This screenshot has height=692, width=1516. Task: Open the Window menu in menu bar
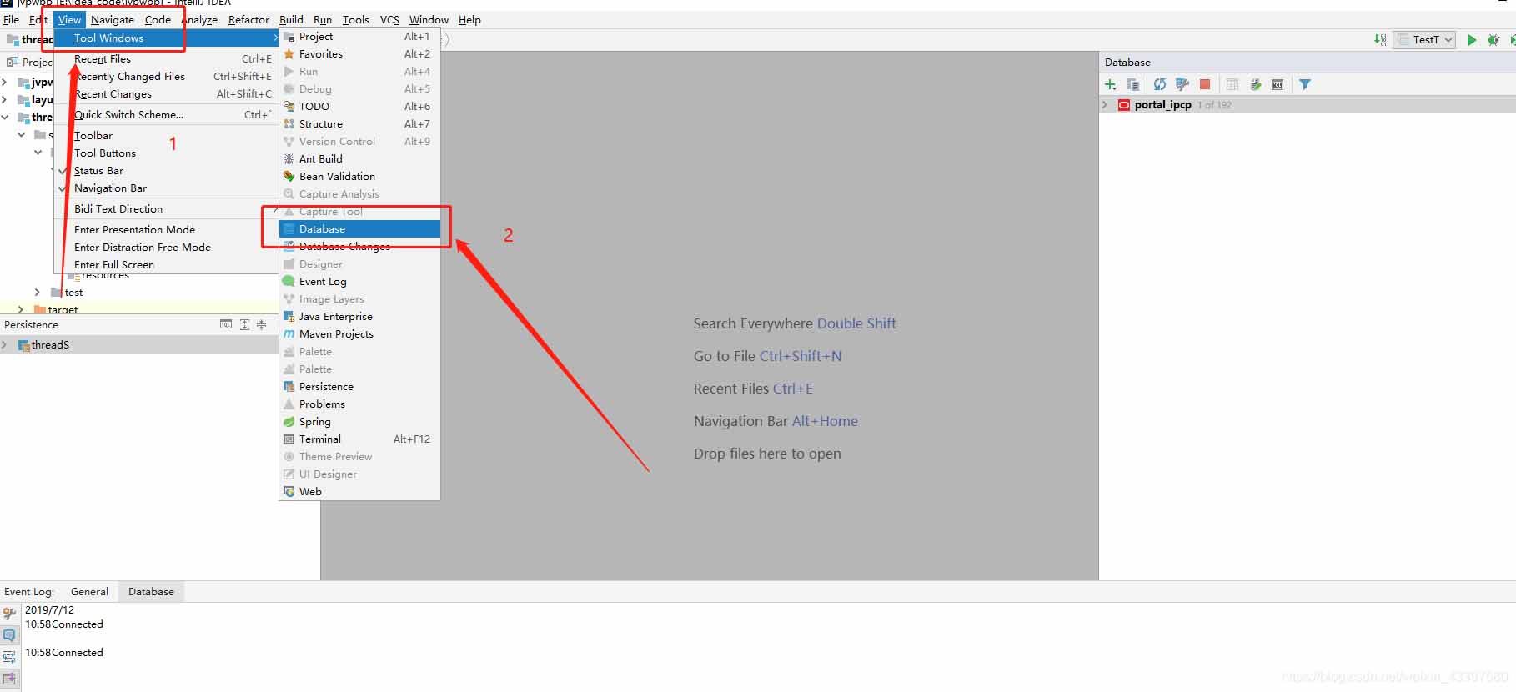(429, 19)
